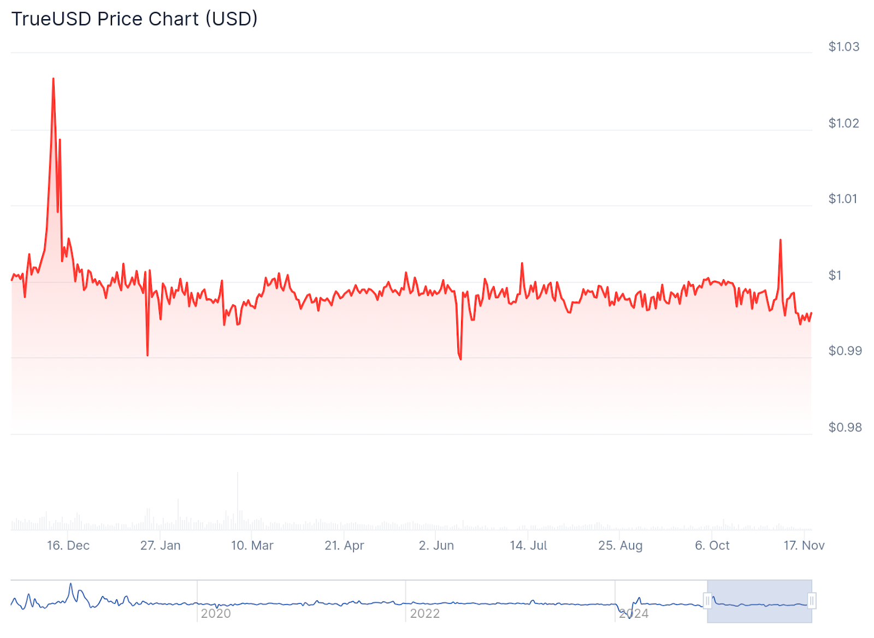This screenshot has width=874, height=638.
Task: Click the 27. Jan date label
Action: pos(160,545)
